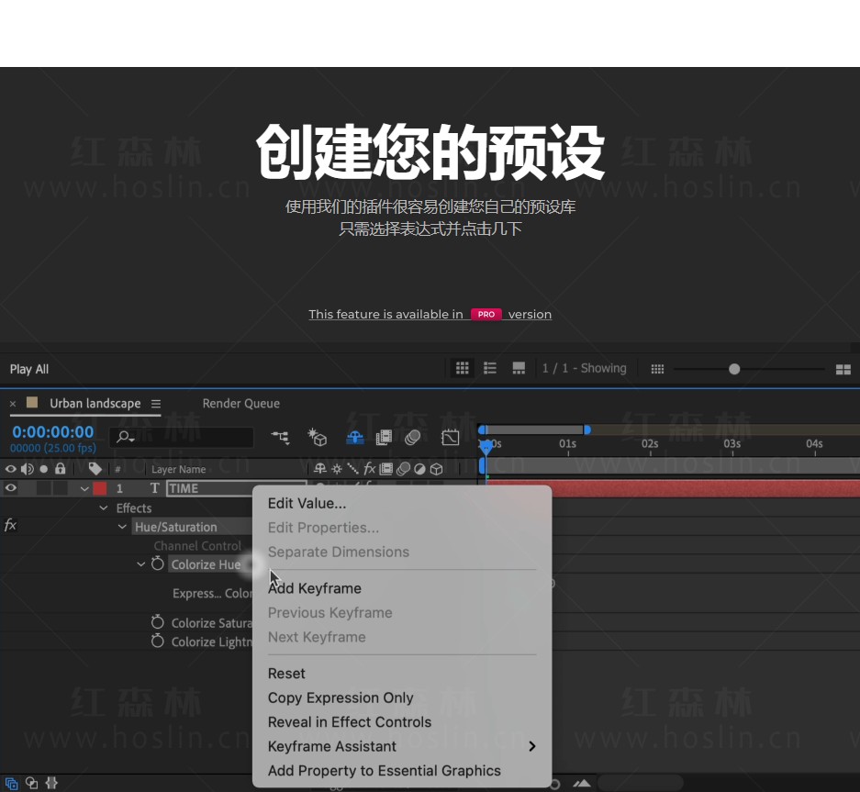Click the TIME layer name field

click(237, 488)
